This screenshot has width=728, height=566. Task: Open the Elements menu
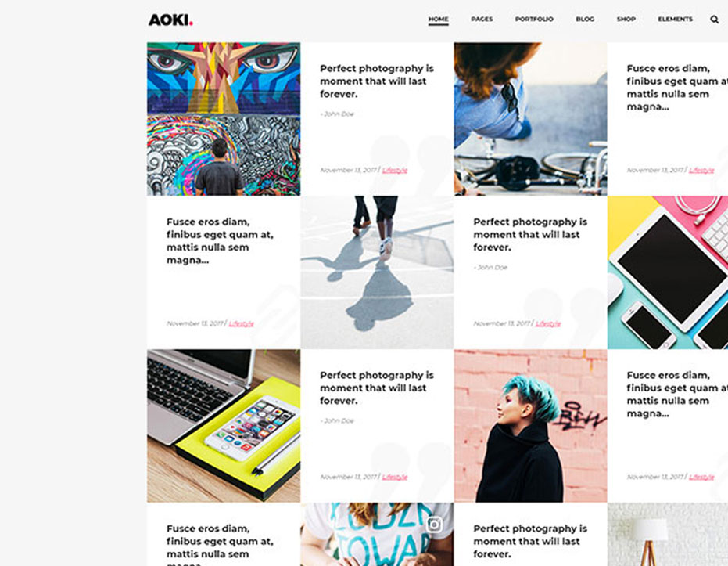point(675,19)
